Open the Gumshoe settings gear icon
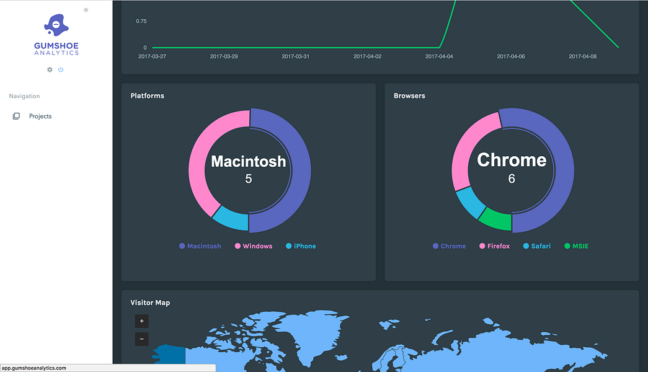This screenshot has width=648, height=372. (49, 69)
